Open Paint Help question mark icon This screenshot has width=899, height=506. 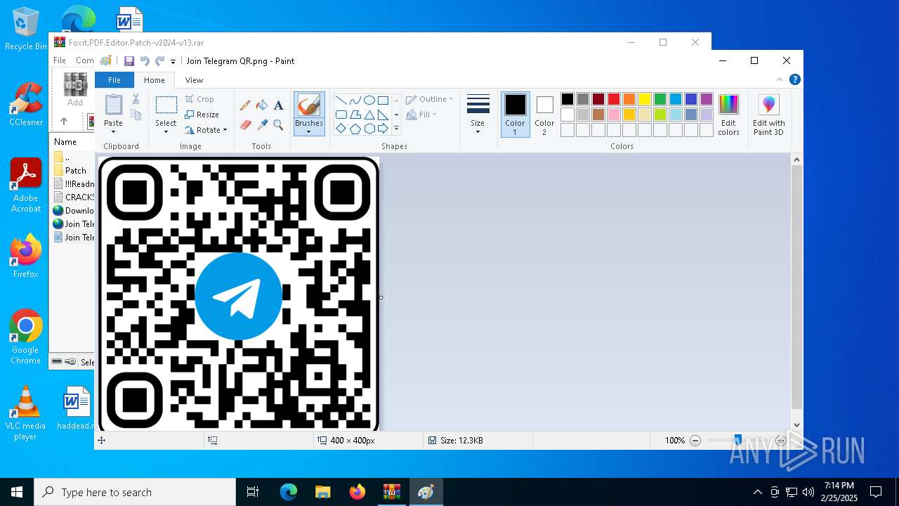(x=794, y=79)
